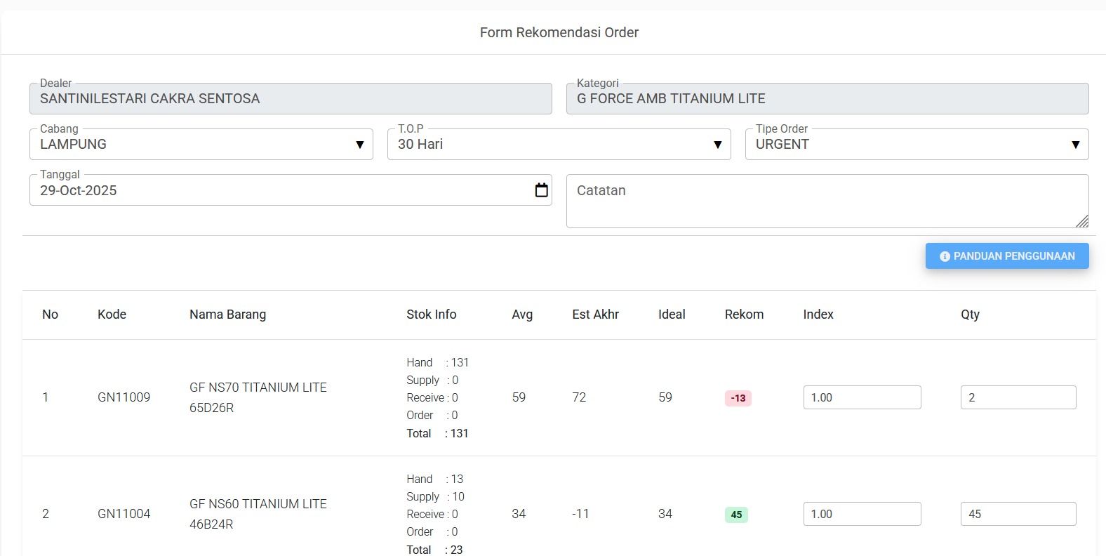Grab the Catatan textarea resize handle
This screenshot has height=556, width=1106.
click(x=1081, y=221)
